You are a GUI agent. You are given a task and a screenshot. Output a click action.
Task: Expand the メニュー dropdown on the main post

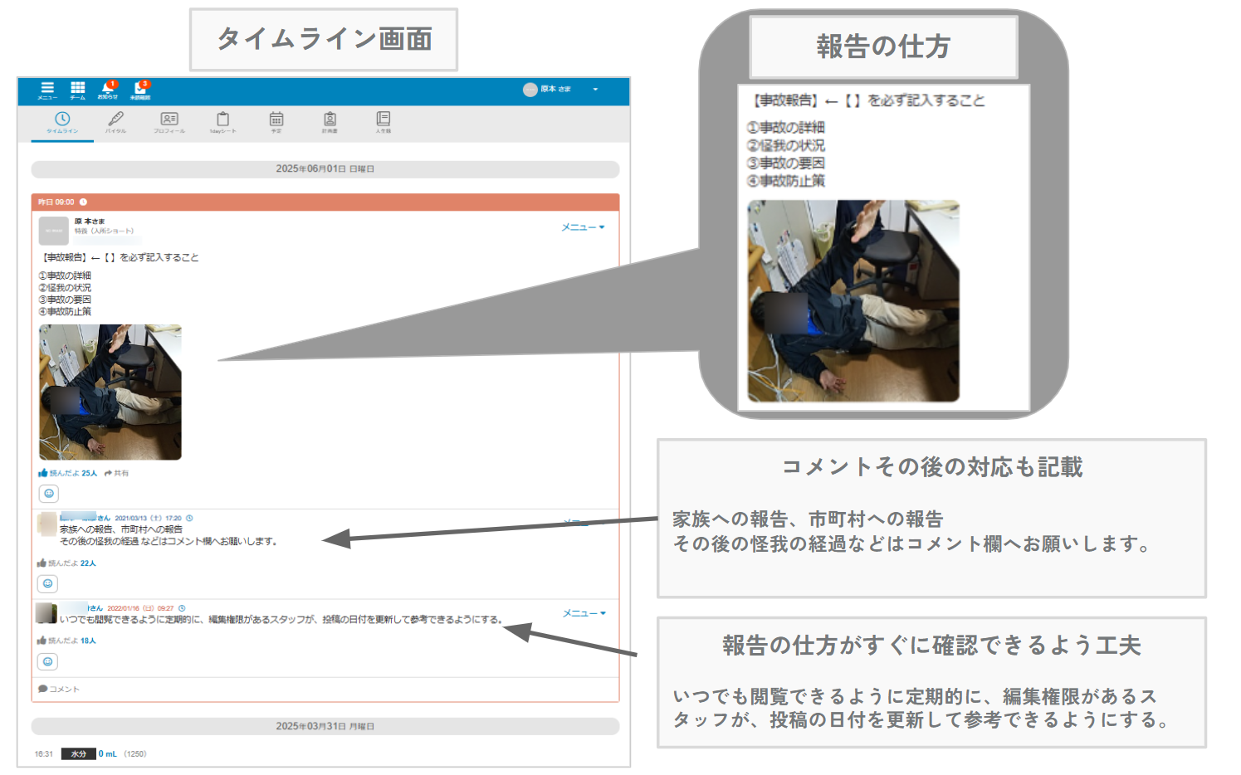(583, 227)
